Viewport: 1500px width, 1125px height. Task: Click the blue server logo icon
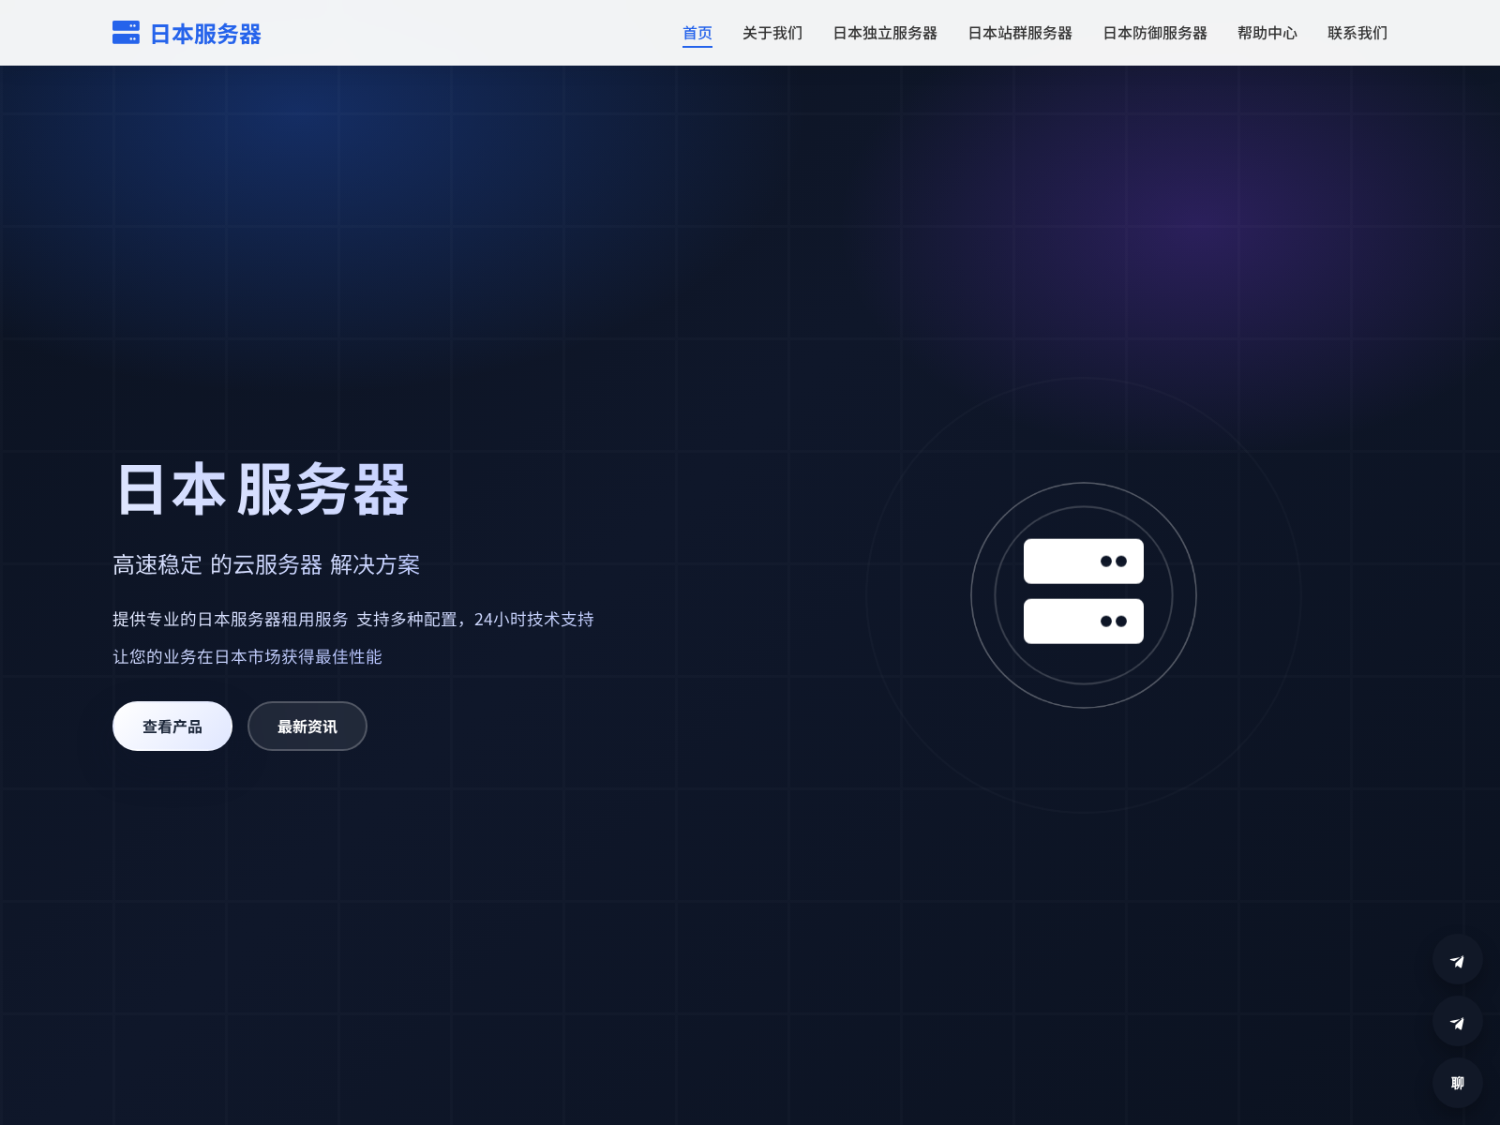tap(126, 33)
